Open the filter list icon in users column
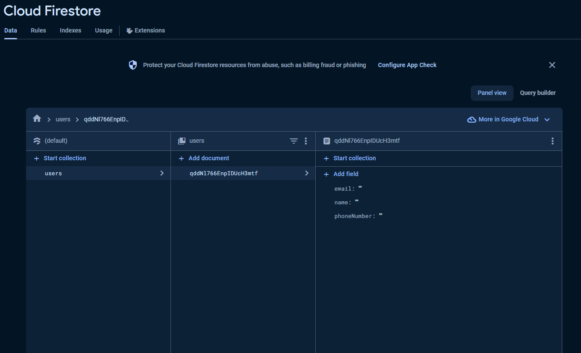This screenshot has height=353, width=581. point(294,141)
